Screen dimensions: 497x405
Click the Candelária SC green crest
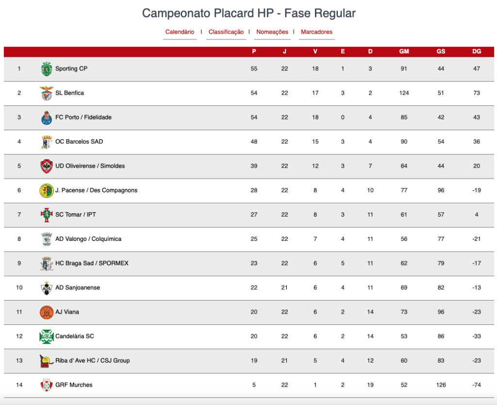[x=47, y=337]
